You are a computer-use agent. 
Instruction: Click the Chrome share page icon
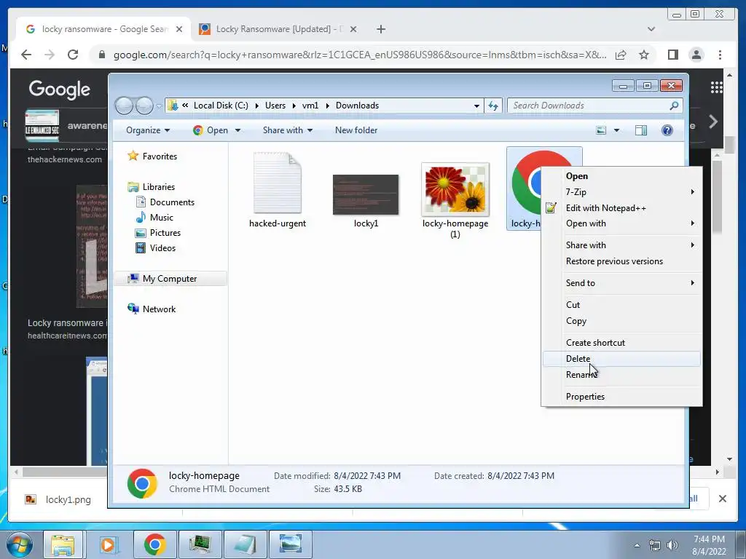point(621,55)
